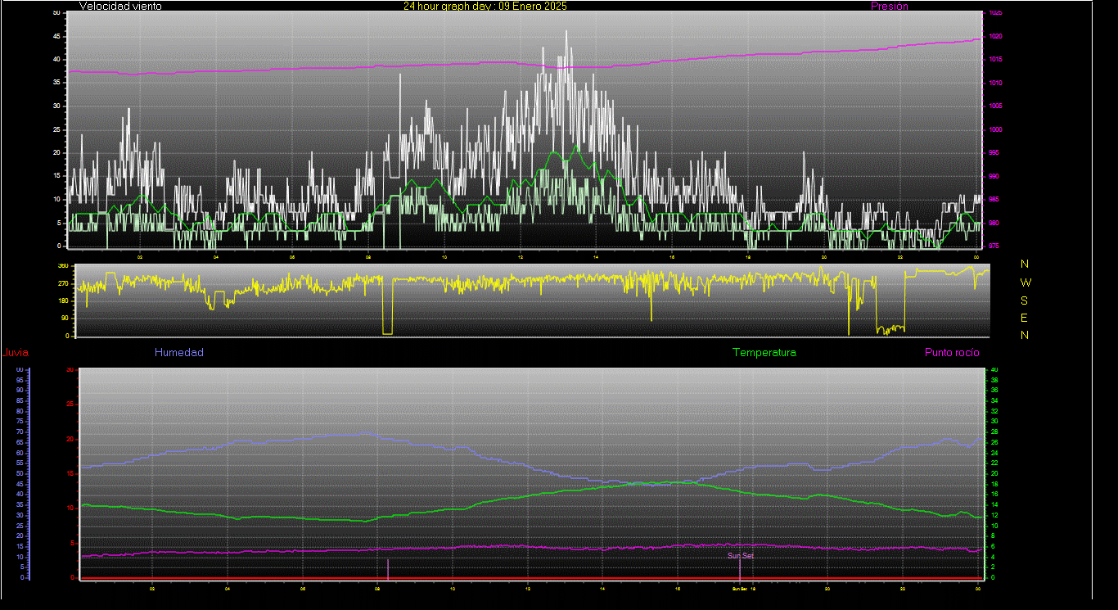Click the "35" wind speed axis value
1118x610 pixels.
(x=56, y=83)
